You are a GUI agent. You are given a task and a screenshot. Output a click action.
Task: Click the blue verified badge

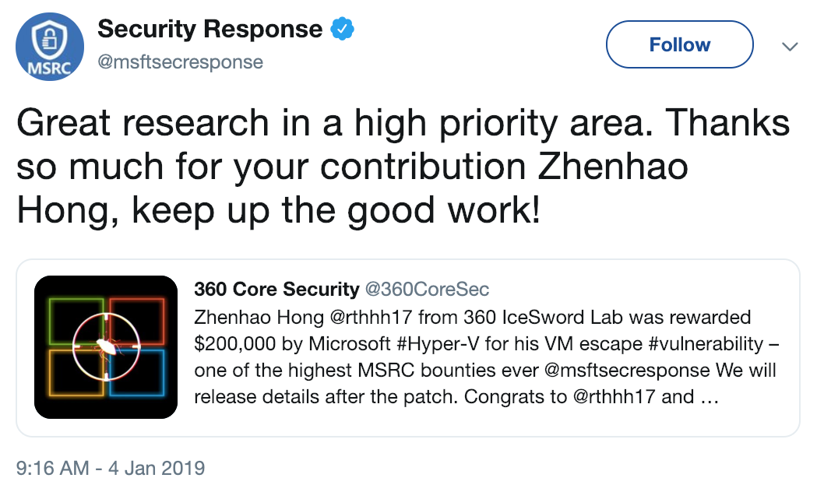pos(343,30)
